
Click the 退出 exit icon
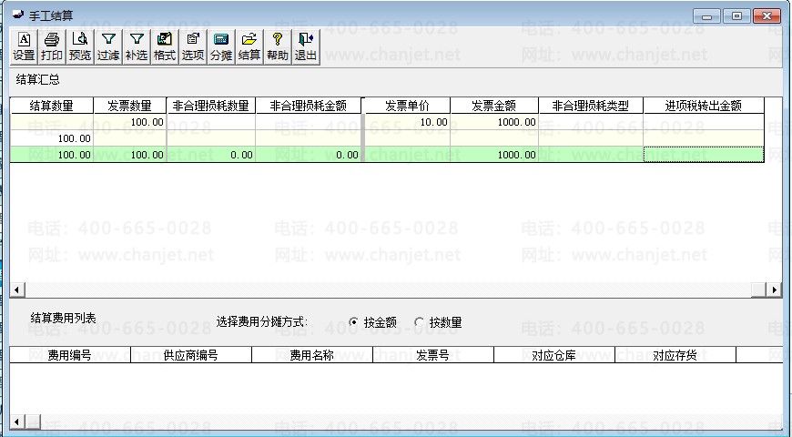tap(306, 46)
